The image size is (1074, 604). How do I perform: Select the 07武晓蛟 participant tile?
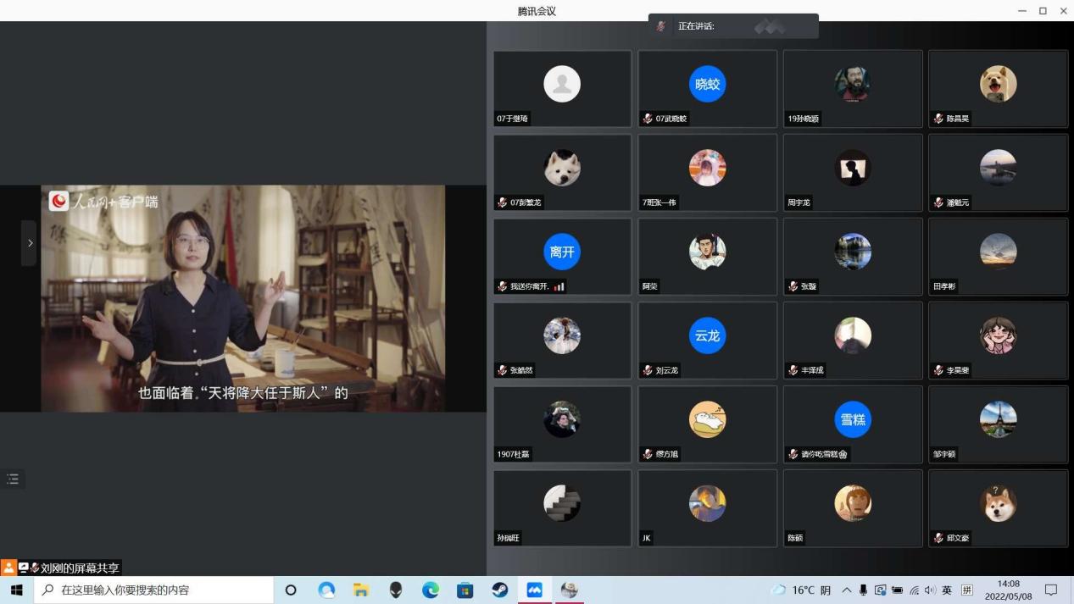click(x=707, y=89)
